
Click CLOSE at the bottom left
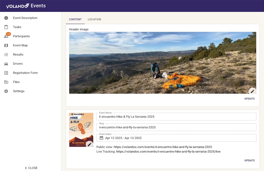[31, 168]
